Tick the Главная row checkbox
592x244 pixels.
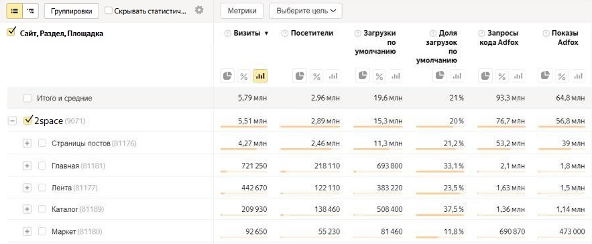coord(42,166)
